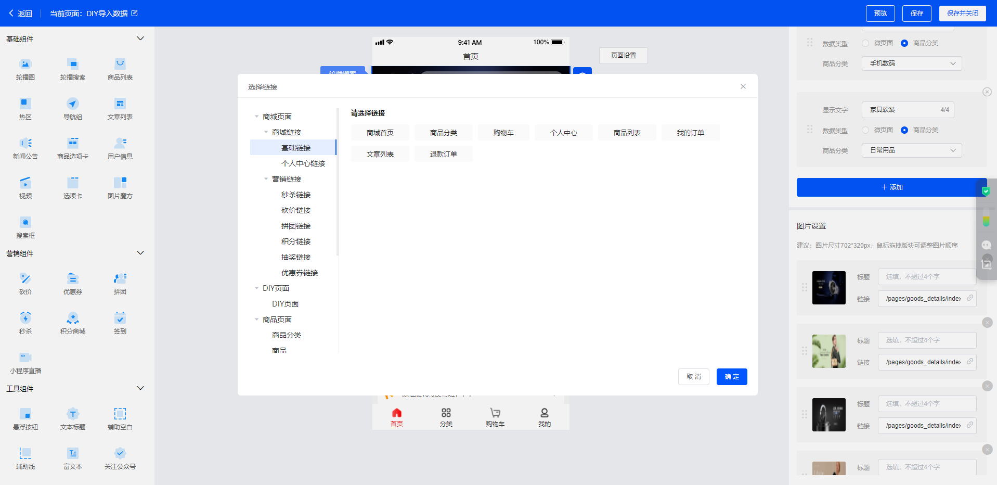Choose the 购物车 link option
997x485 pixels.
pos(503,133)
